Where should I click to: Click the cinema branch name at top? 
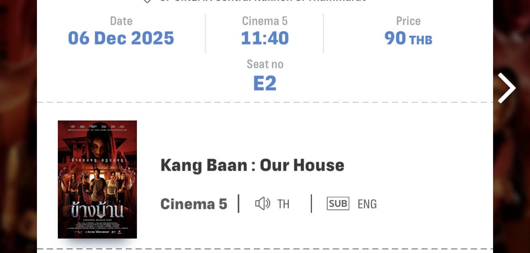(x=263, y=1)
